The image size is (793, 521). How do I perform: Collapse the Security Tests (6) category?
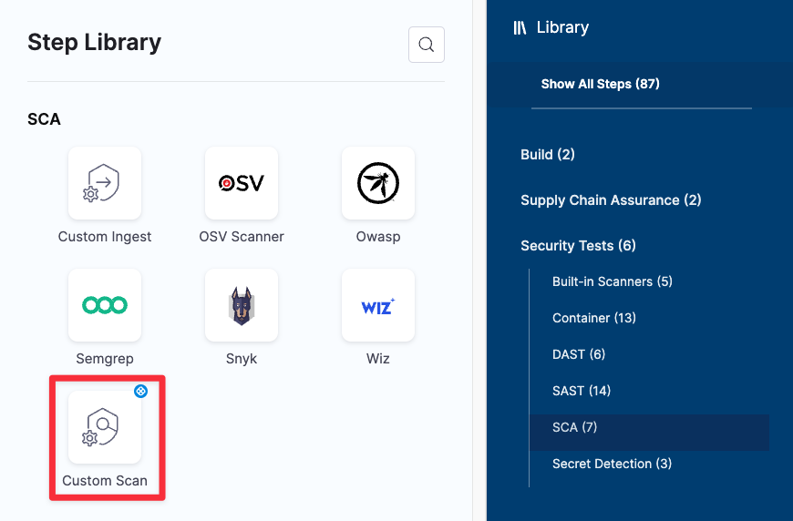578,246
